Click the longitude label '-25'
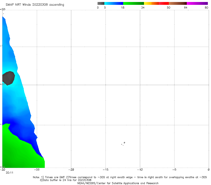This screenshot has width=211, height=185. (37, 170)
